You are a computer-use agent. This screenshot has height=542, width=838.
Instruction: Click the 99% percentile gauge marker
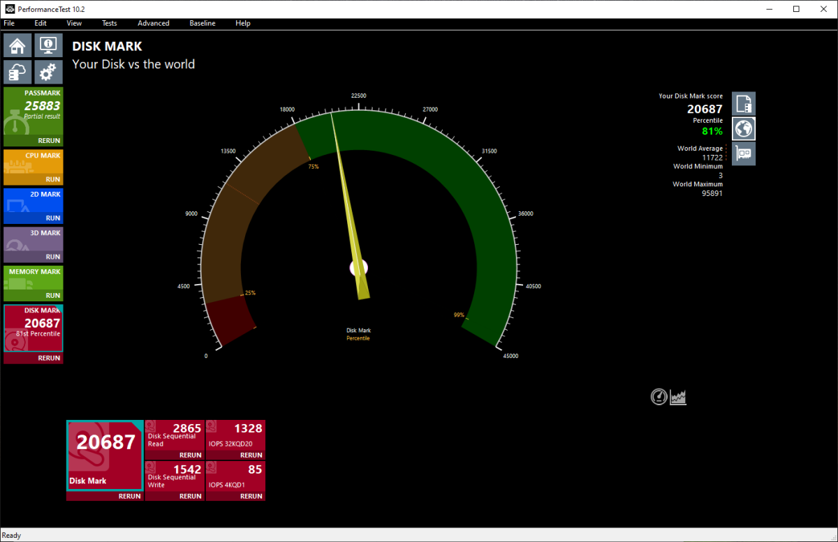(459, 315)
